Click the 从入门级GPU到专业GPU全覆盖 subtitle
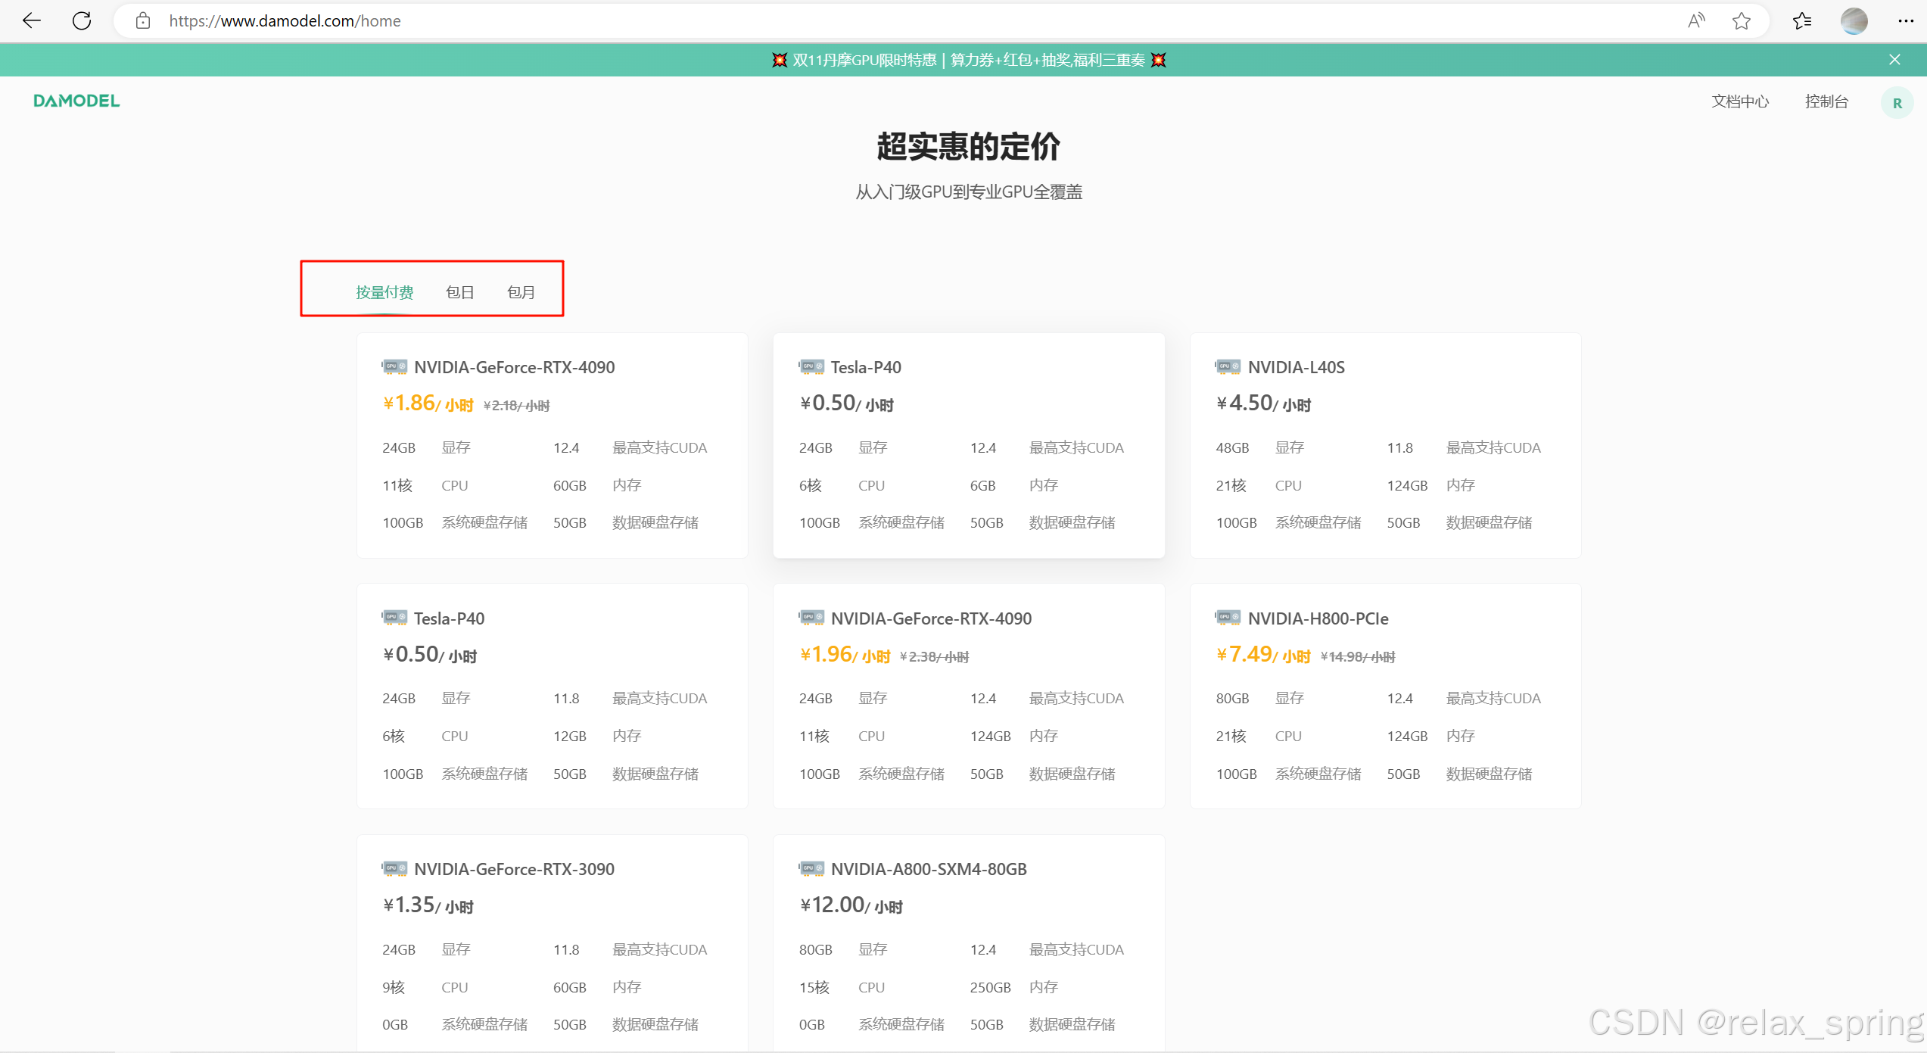The height and width of the screenshot is (1053, 1927). pyautogui.click(x=969, y=192)
